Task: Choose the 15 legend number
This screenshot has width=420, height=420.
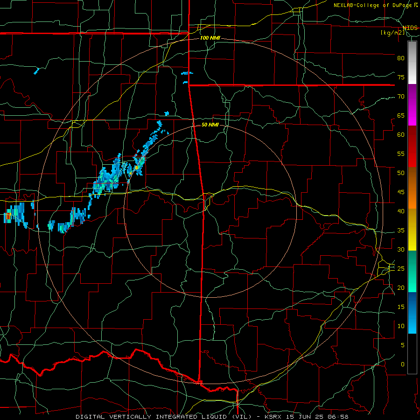Action: 401,307
